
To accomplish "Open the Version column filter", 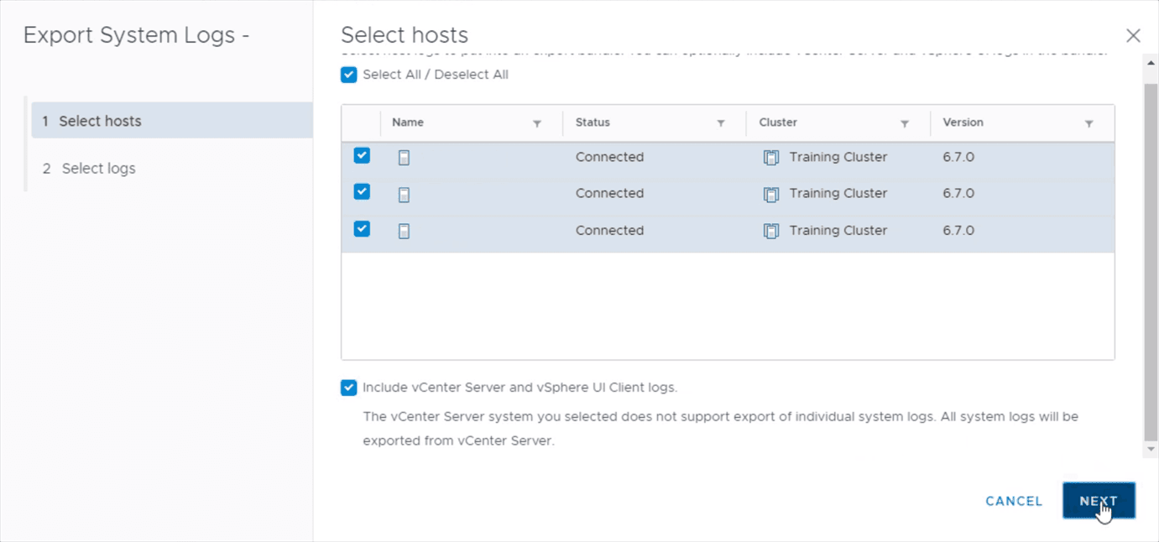I will [1089, 123].
